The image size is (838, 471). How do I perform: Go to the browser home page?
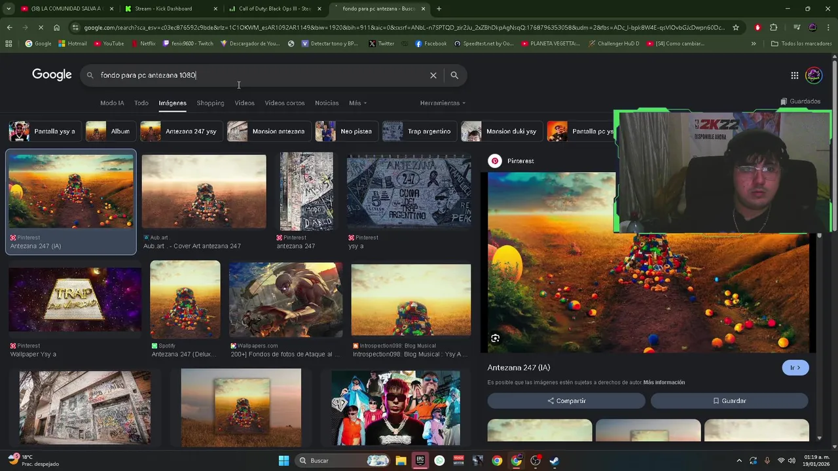[x=57, y=27]
